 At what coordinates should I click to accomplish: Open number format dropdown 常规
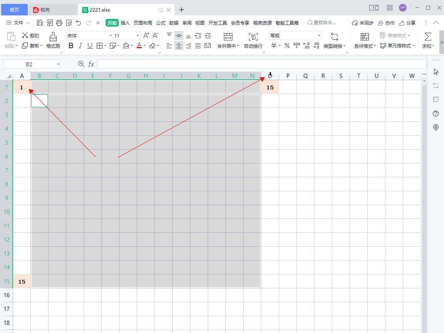coord(319,36)
